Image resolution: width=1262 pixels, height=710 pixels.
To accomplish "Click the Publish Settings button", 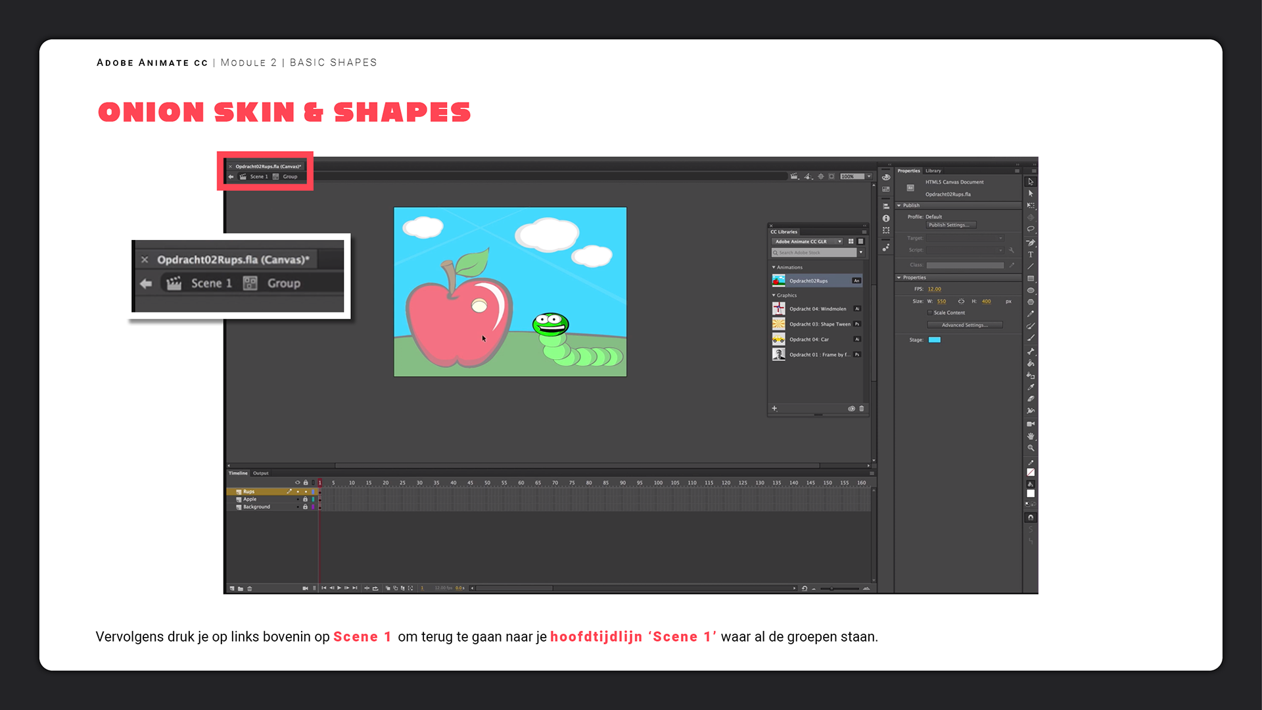I will pos(951,225).
